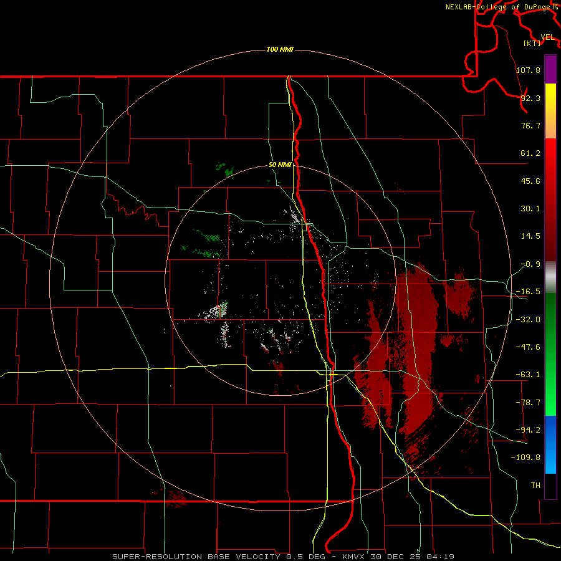561x561 pixels.
Task: Click the blue segment of velocity color bar
Action: pyautogui.click(x=550, y=444)
